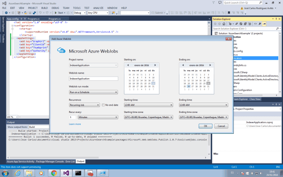Click the View Code icon in Solution Explorer
283x177 pixels.
tap(255, 24)
